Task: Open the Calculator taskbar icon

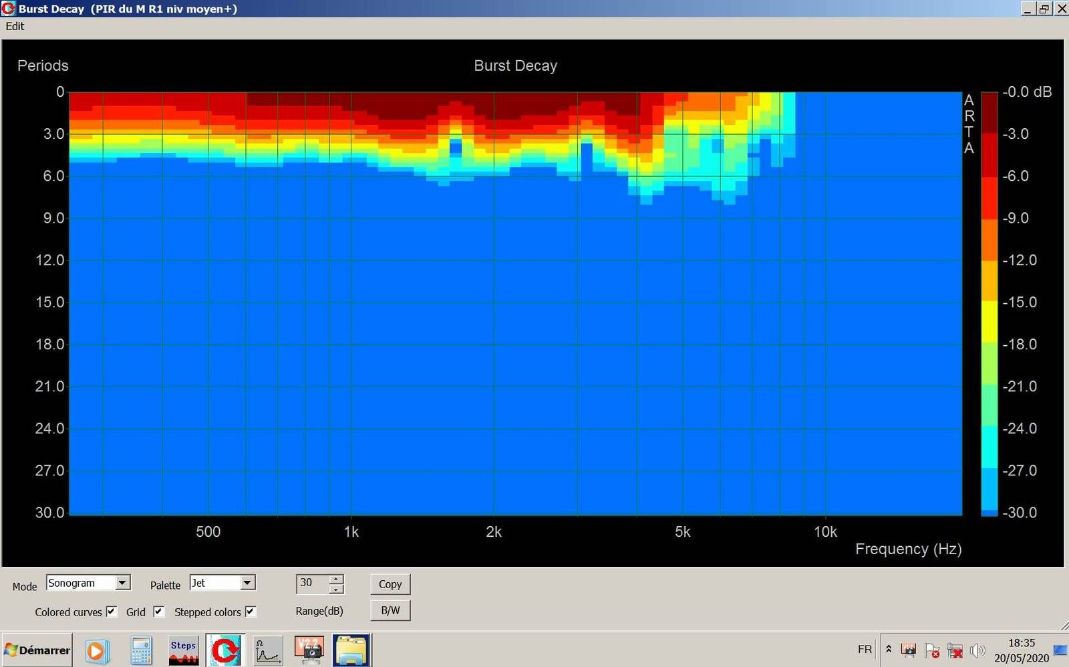Action: 141,650
